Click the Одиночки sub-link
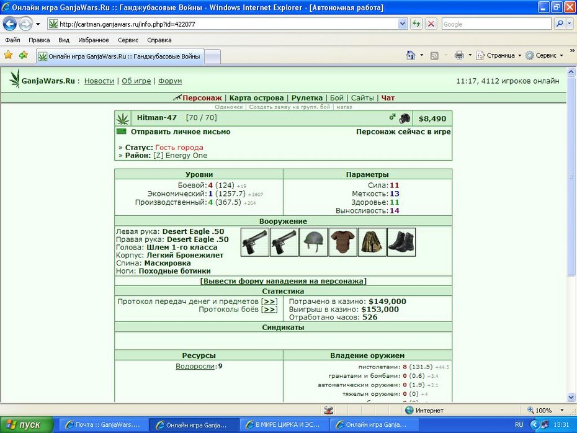Image resolution: width=577 pixels, height=433 pixels. click(228, 107)
